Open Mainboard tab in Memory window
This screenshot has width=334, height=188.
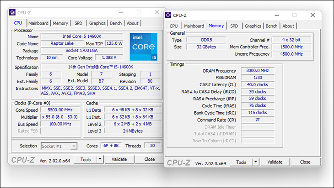pyautogui.click(x=194, y=26)
